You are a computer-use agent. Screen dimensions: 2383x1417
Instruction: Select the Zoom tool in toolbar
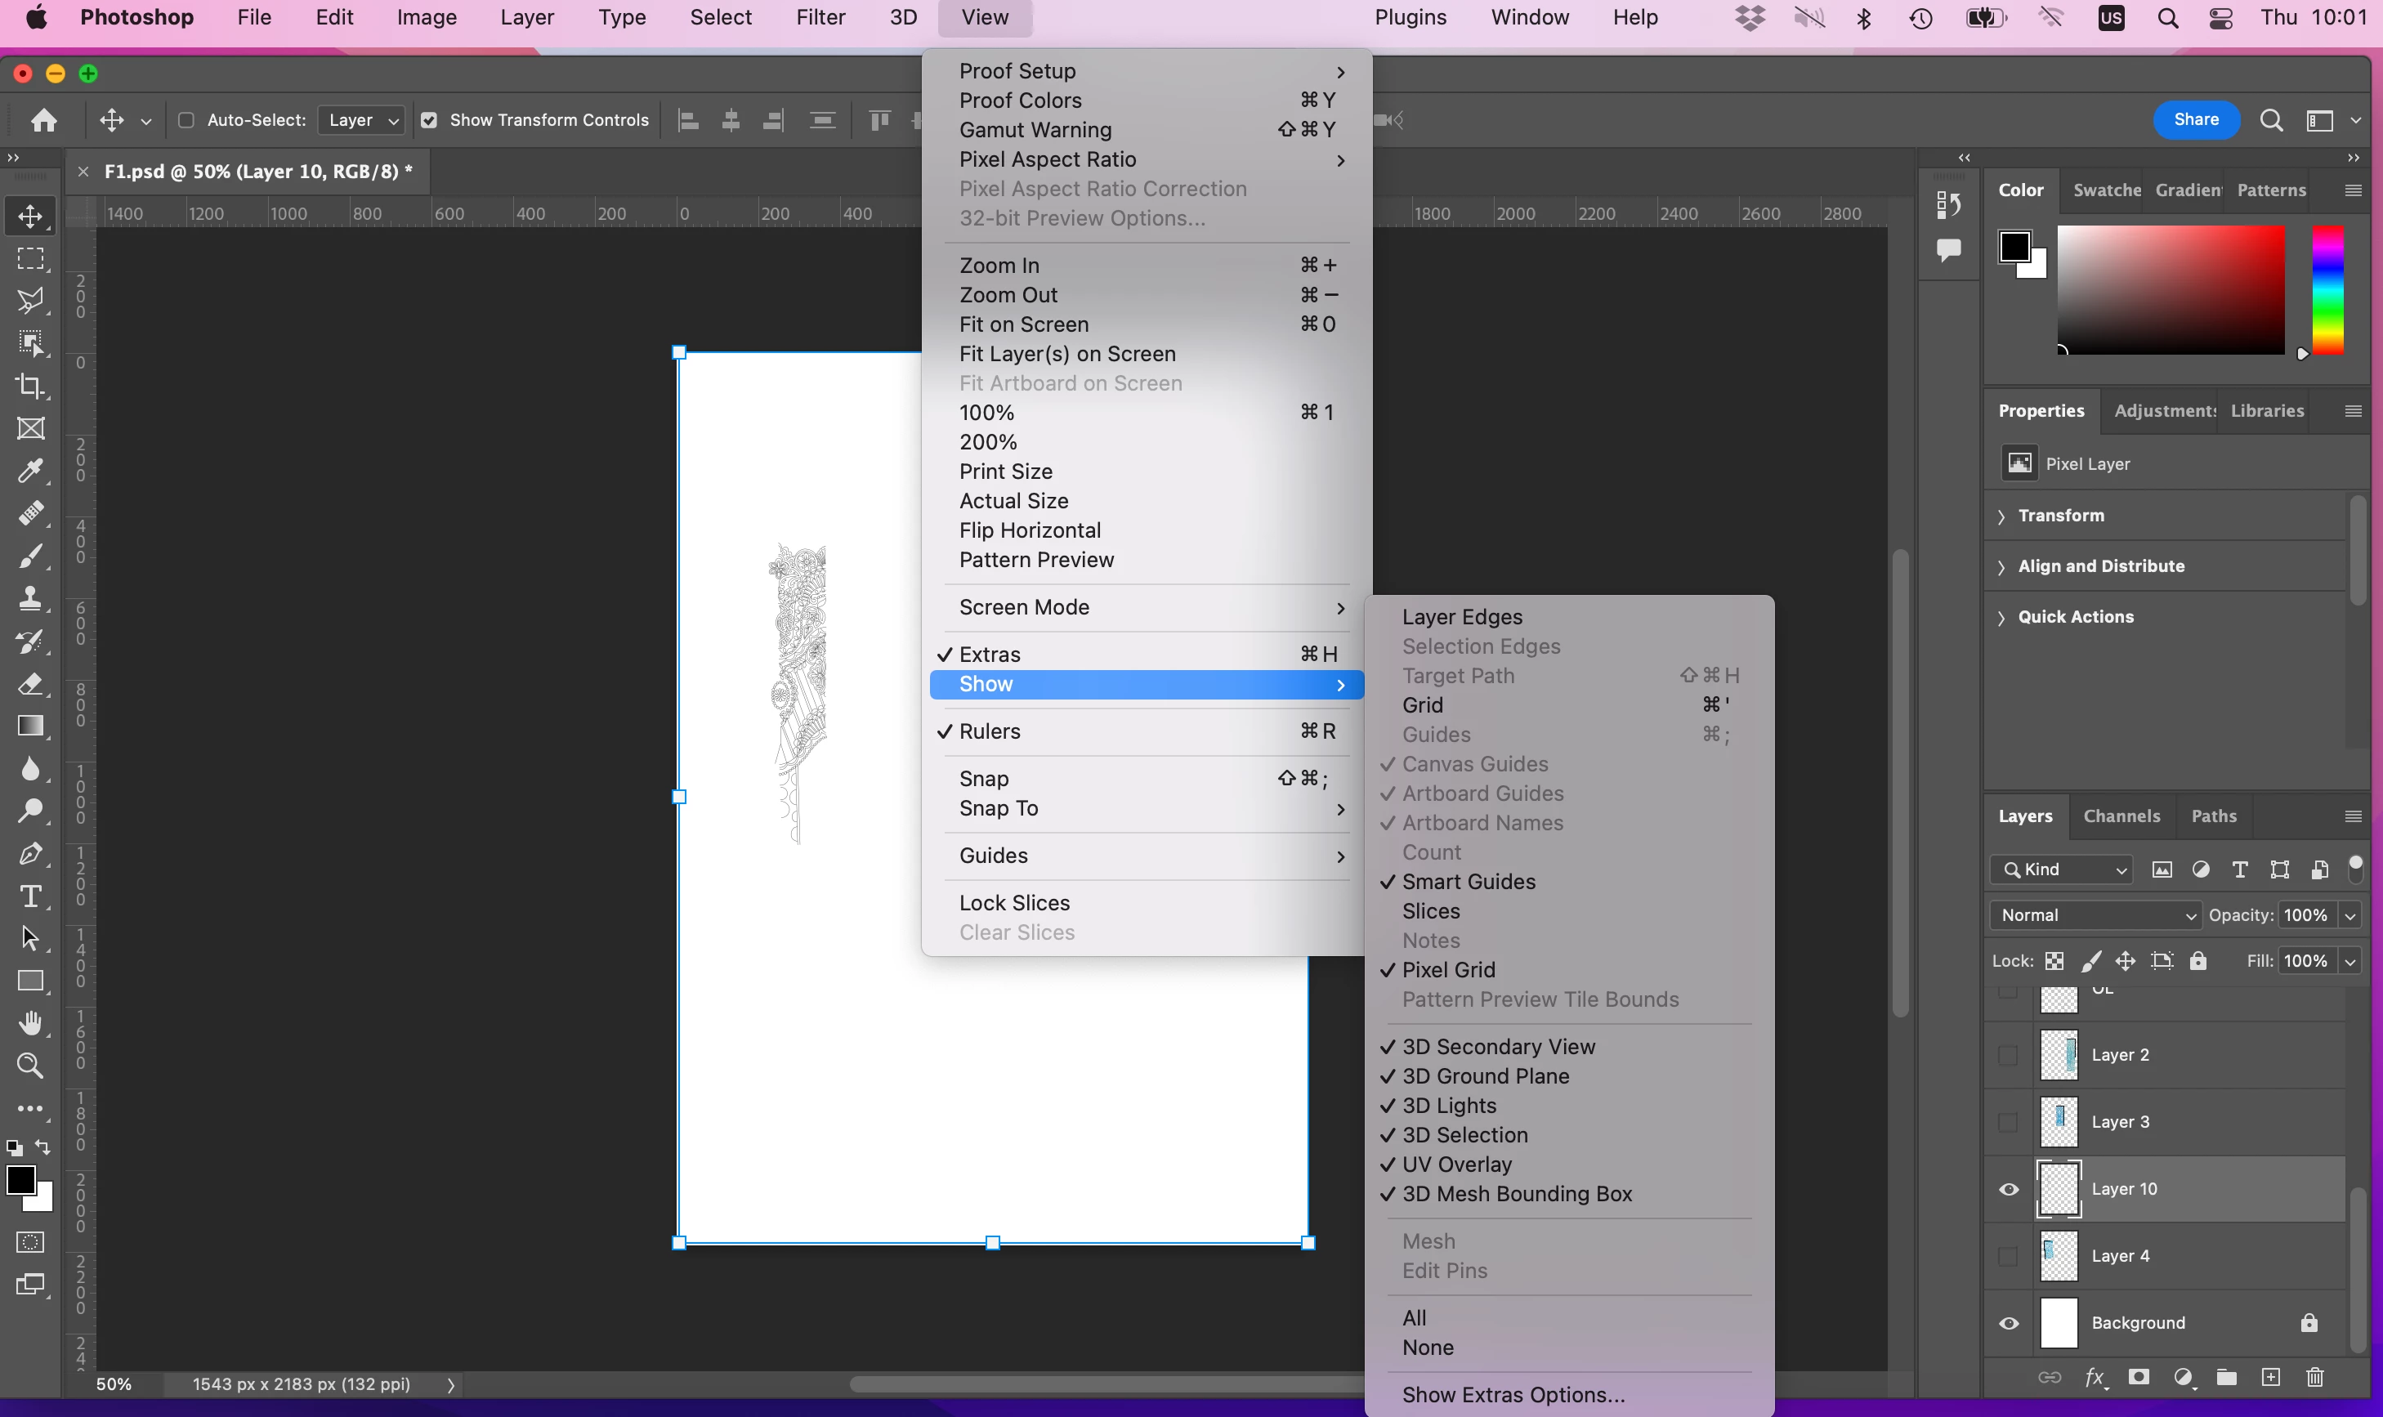tap(30, 1066)
